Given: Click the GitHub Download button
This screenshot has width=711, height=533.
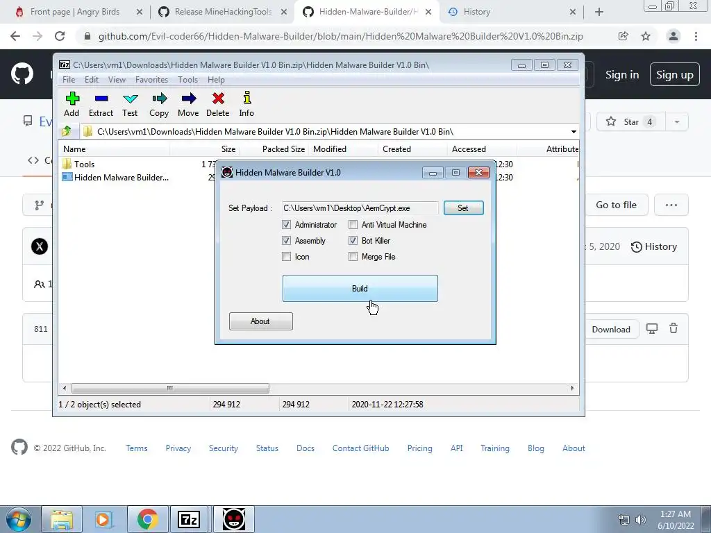Looking at the screenshot, I should [611, 330].
